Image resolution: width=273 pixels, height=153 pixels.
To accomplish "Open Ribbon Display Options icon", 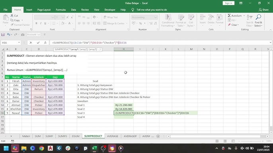I will pos(241,3).
